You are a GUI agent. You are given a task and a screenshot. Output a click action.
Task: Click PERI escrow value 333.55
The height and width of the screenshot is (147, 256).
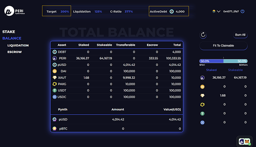click(x=153, y=58)
